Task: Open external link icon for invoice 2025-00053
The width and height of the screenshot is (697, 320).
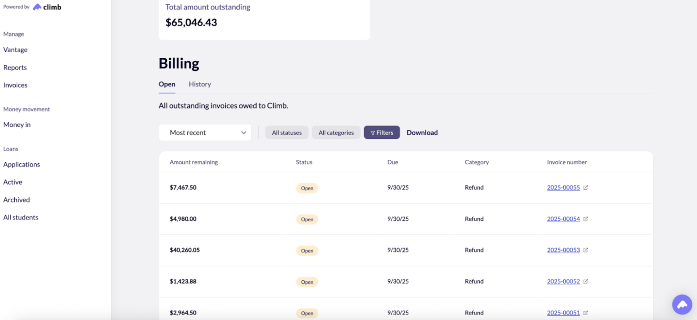Action: coord(585,250)
